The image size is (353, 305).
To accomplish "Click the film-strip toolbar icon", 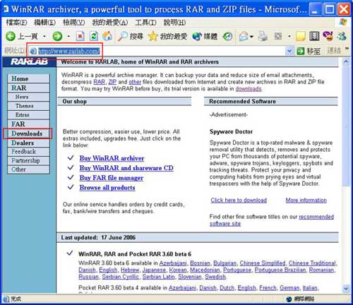I will click(314, 36).
